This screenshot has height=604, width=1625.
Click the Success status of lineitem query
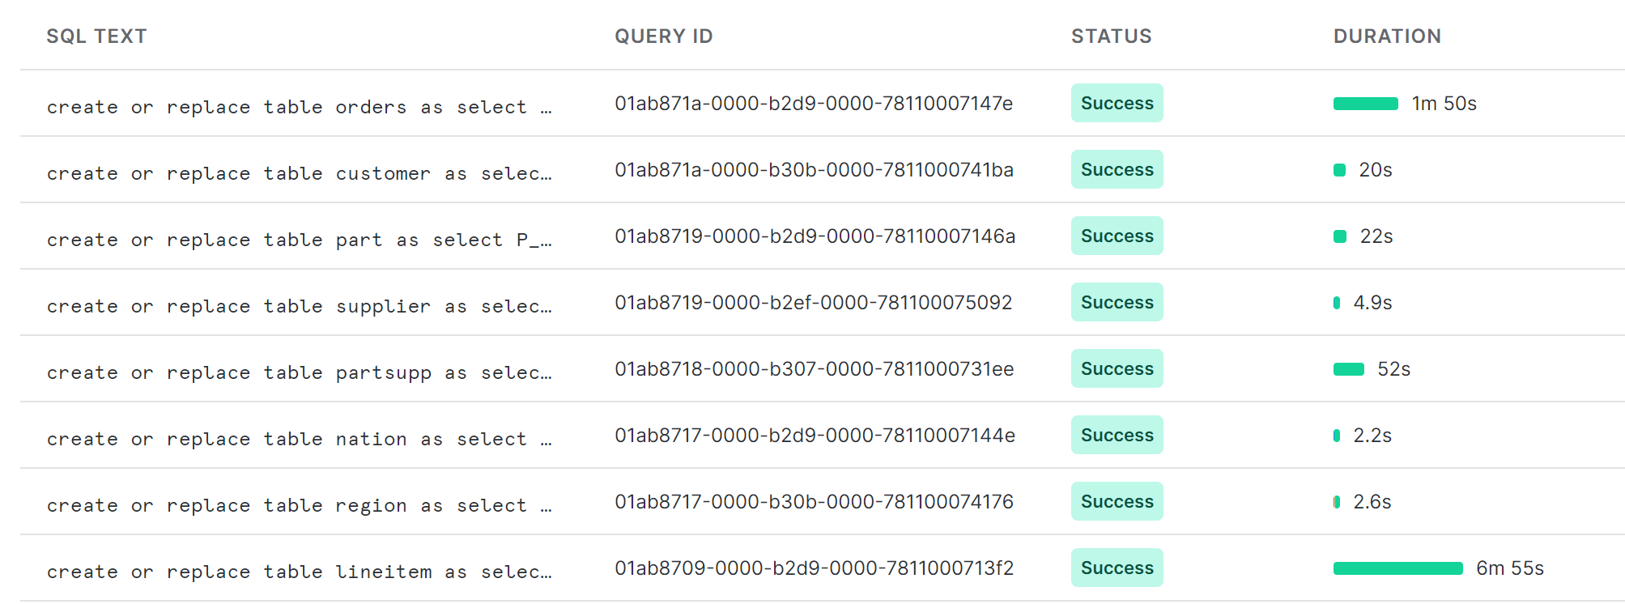(1117, 568)
